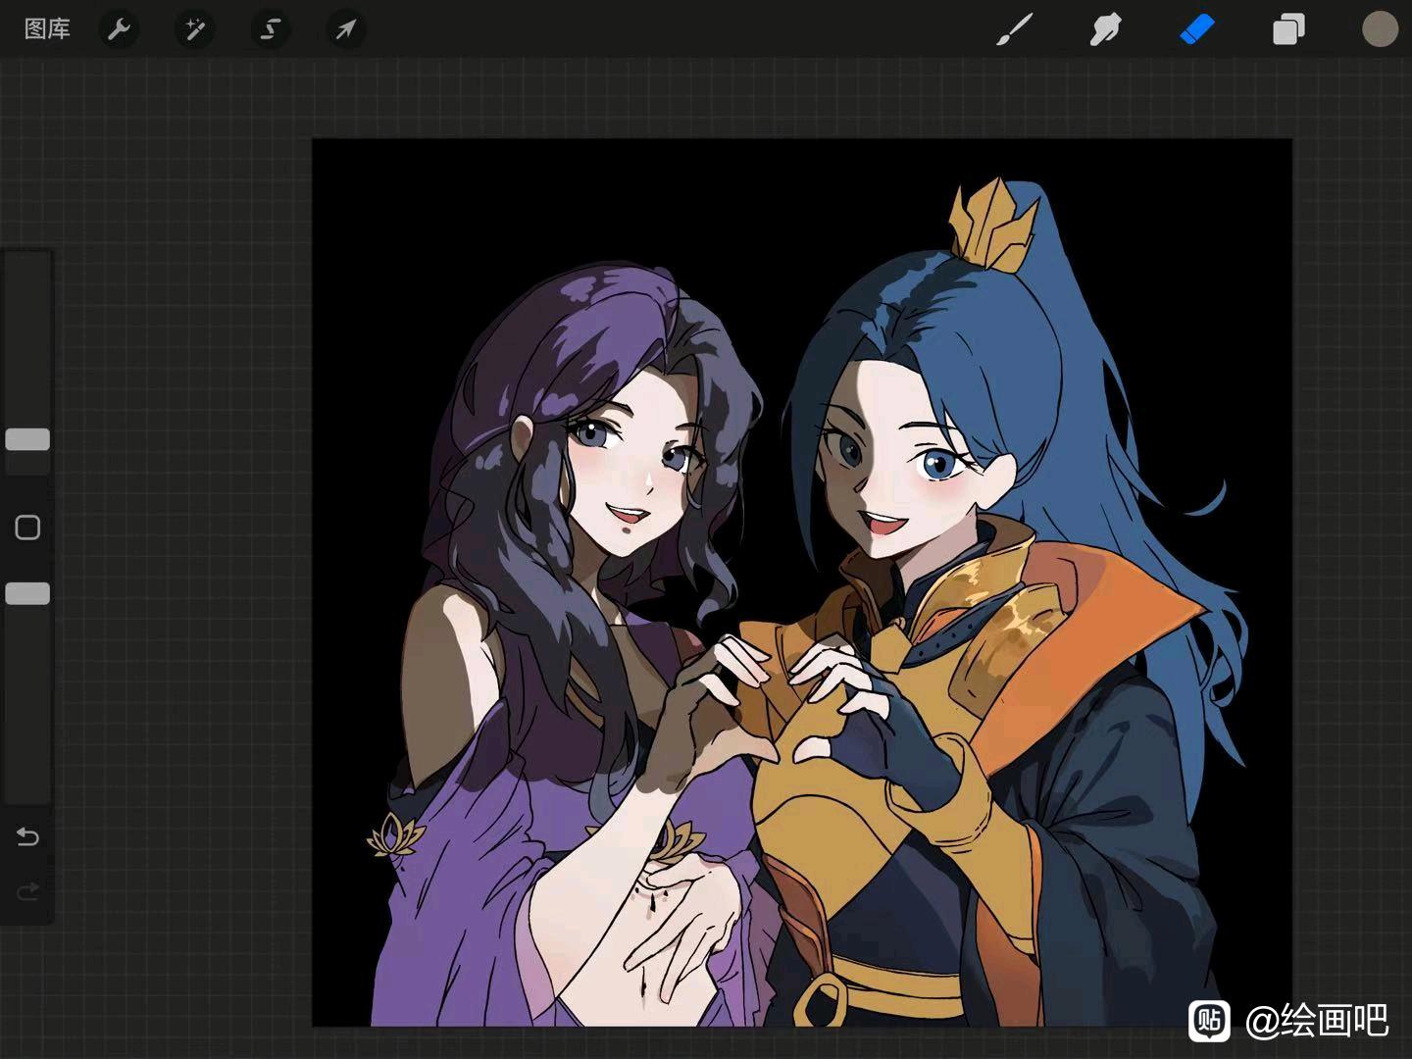Screen dimensions: 1412x1059
Task: Select the Smudge tool
Action: (1105, 29)
